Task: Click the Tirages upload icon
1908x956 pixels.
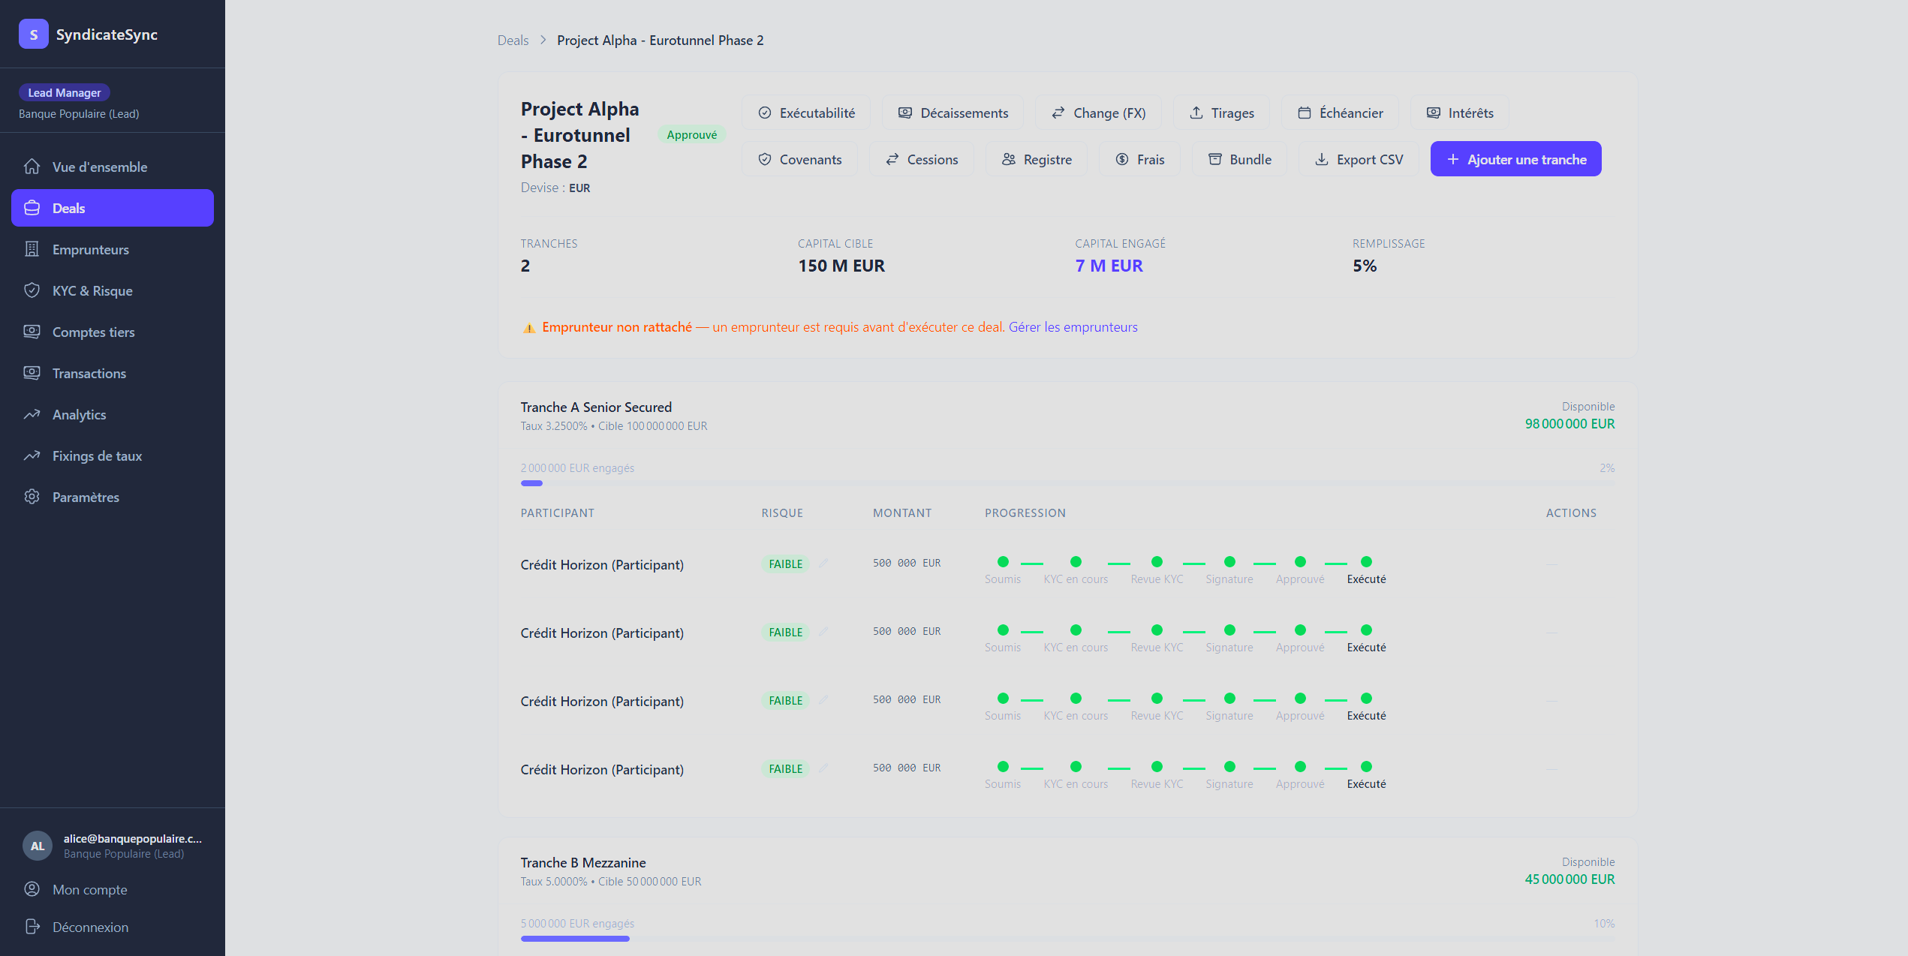Action: coord(1196,113)
